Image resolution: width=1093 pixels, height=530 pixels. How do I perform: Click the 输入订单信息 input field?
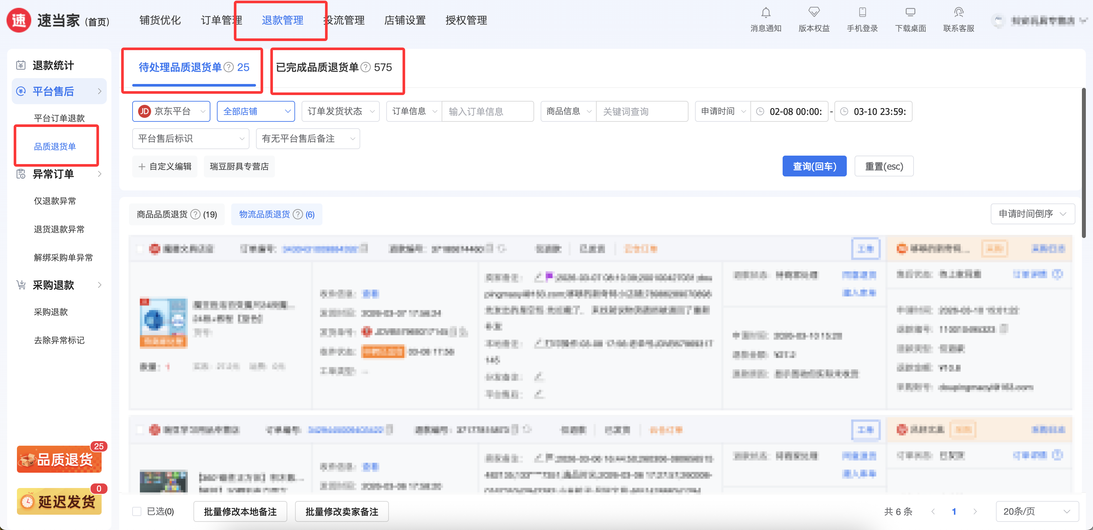[x=487, y=112]
